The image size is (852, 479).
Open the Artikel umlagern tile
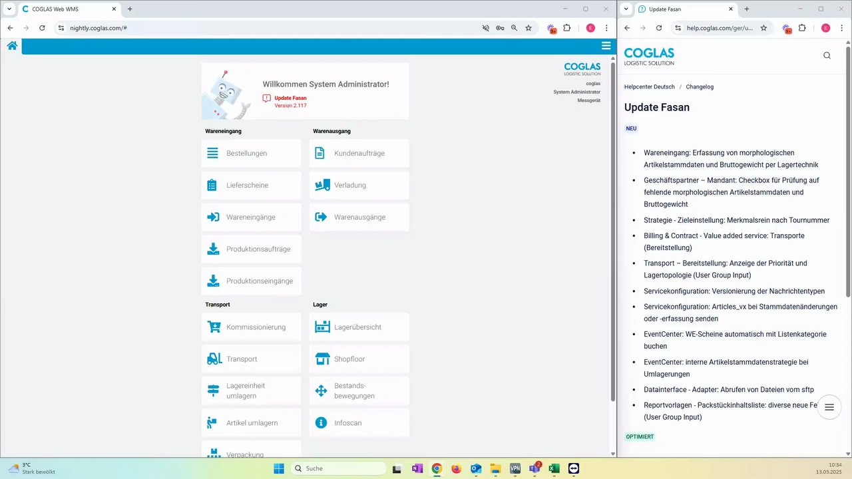coord(252,422)
